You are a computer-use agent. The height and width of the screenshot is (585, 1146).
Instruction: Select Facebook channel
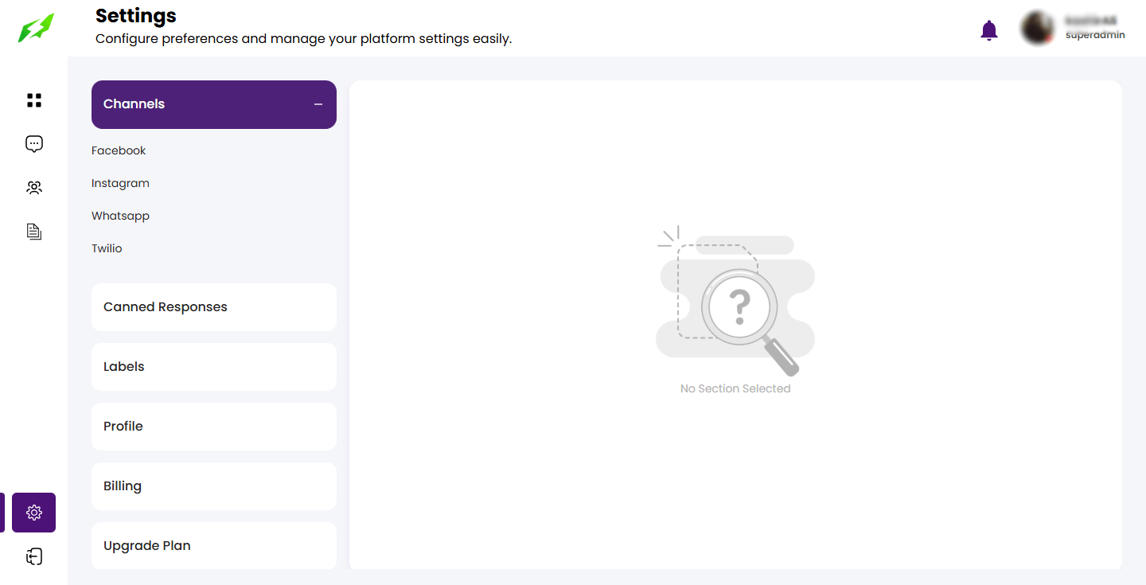[x=119, y=150]
